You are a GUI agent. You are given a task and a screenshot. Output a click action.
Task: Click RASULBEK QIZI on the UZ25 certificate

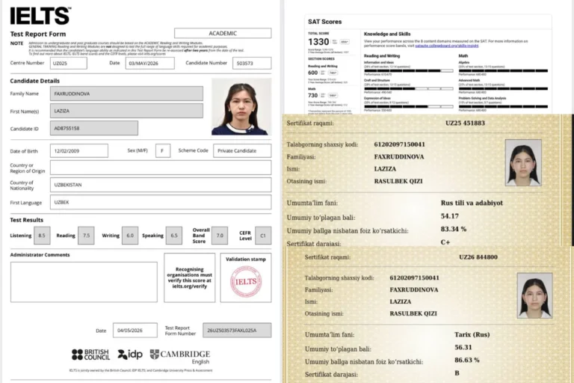point(398,181)
